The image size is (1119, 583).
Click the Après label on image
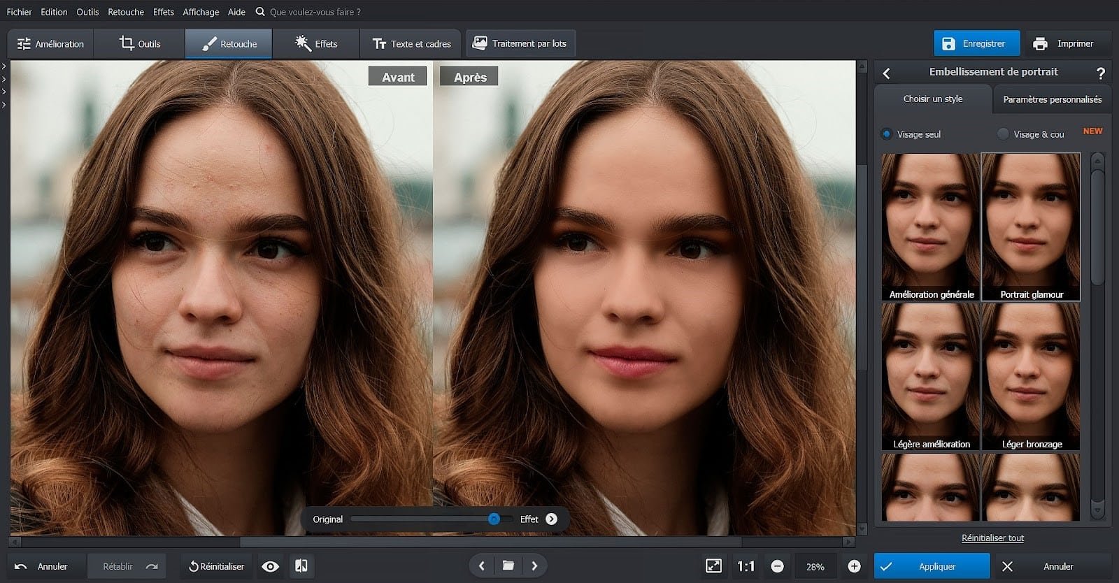click(469, 77)
